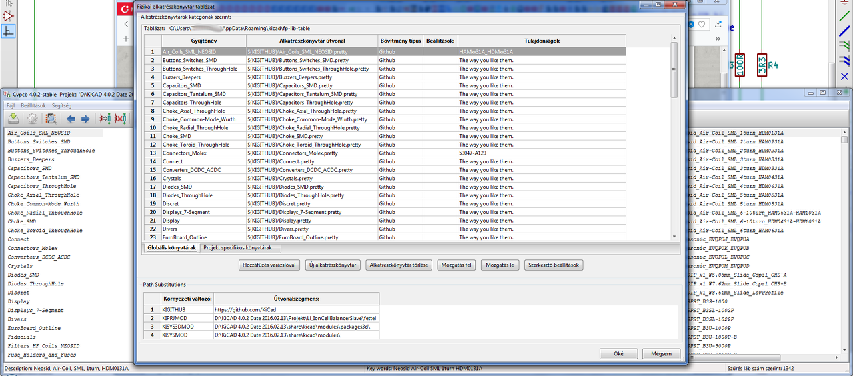Viewport: 853px width, 376px height.
Task: Open Fájl menu in Cvpcb
Action: pos(11,105)
